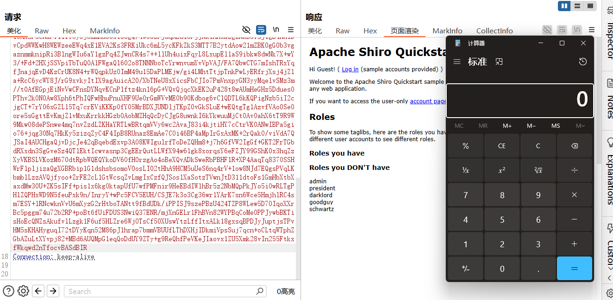Click Calculator M− memory subtract
This screenshot has width=613, height=300.
(x=531, y=125)
